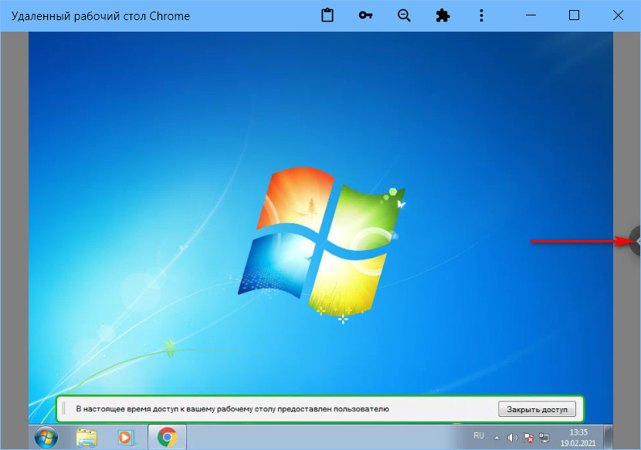Open the extensions puzzle piece icon
Viewport: 641px width, 450px height.
point(443,15)
